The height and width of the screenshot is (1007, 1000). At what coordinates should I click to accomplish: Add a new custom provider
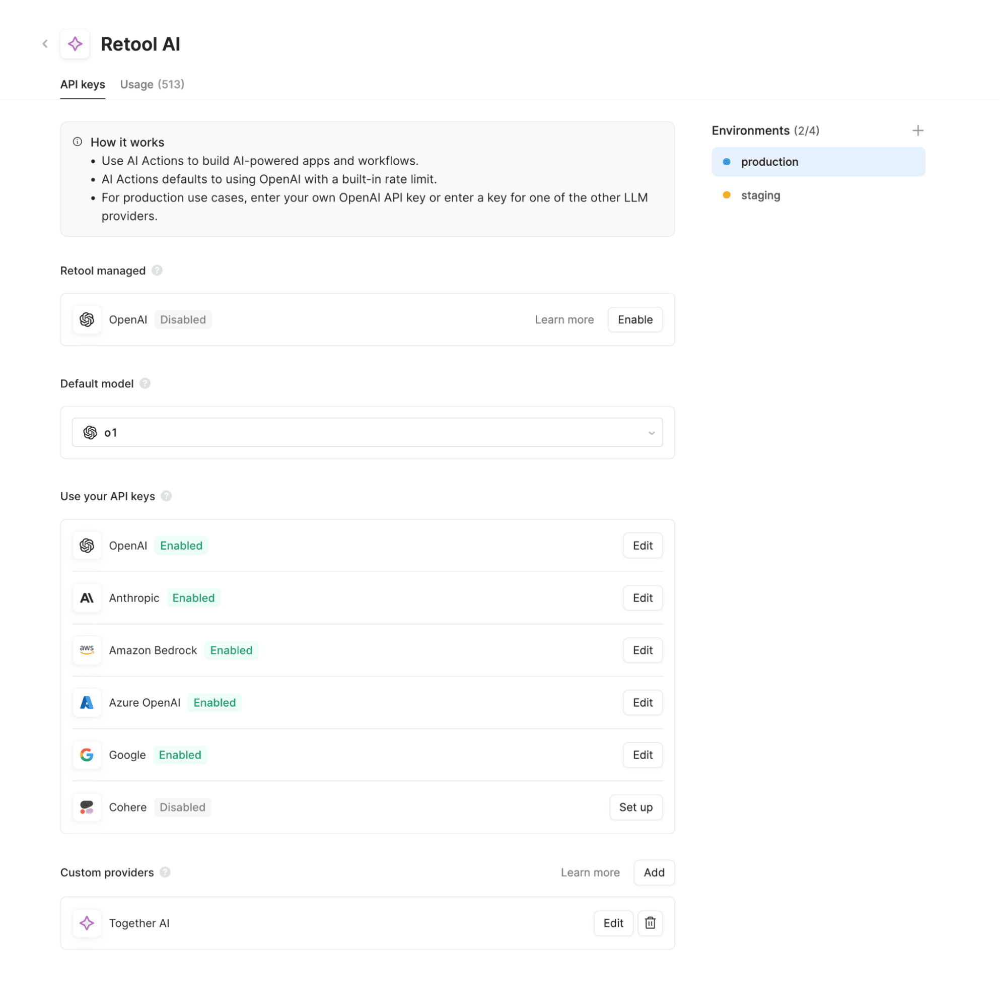[654, 872]
